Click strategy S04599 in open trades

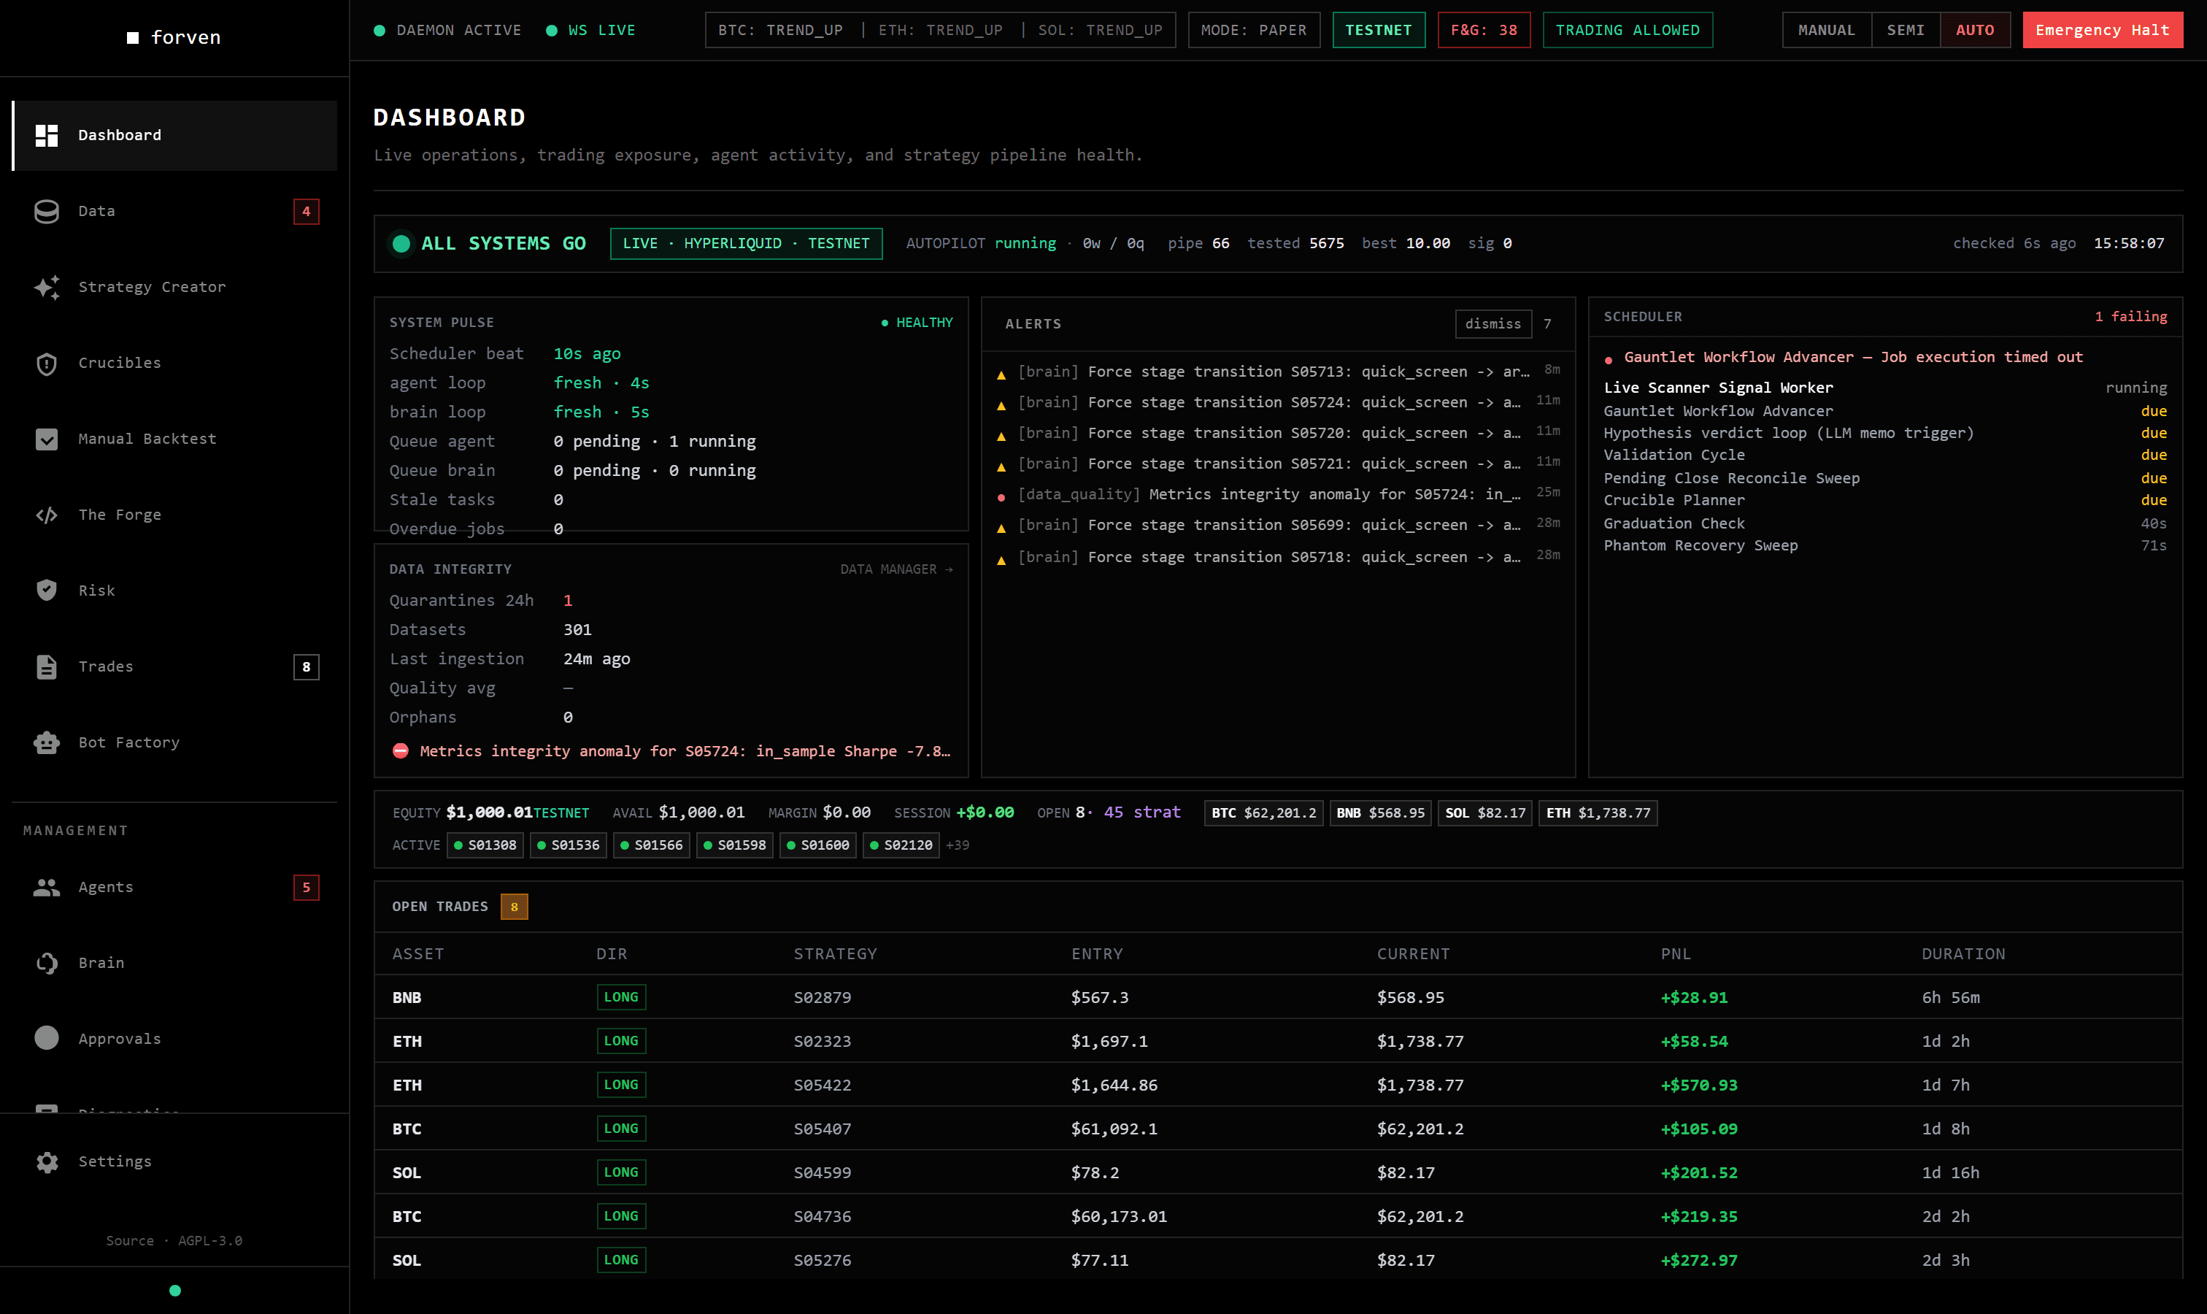823,1172
